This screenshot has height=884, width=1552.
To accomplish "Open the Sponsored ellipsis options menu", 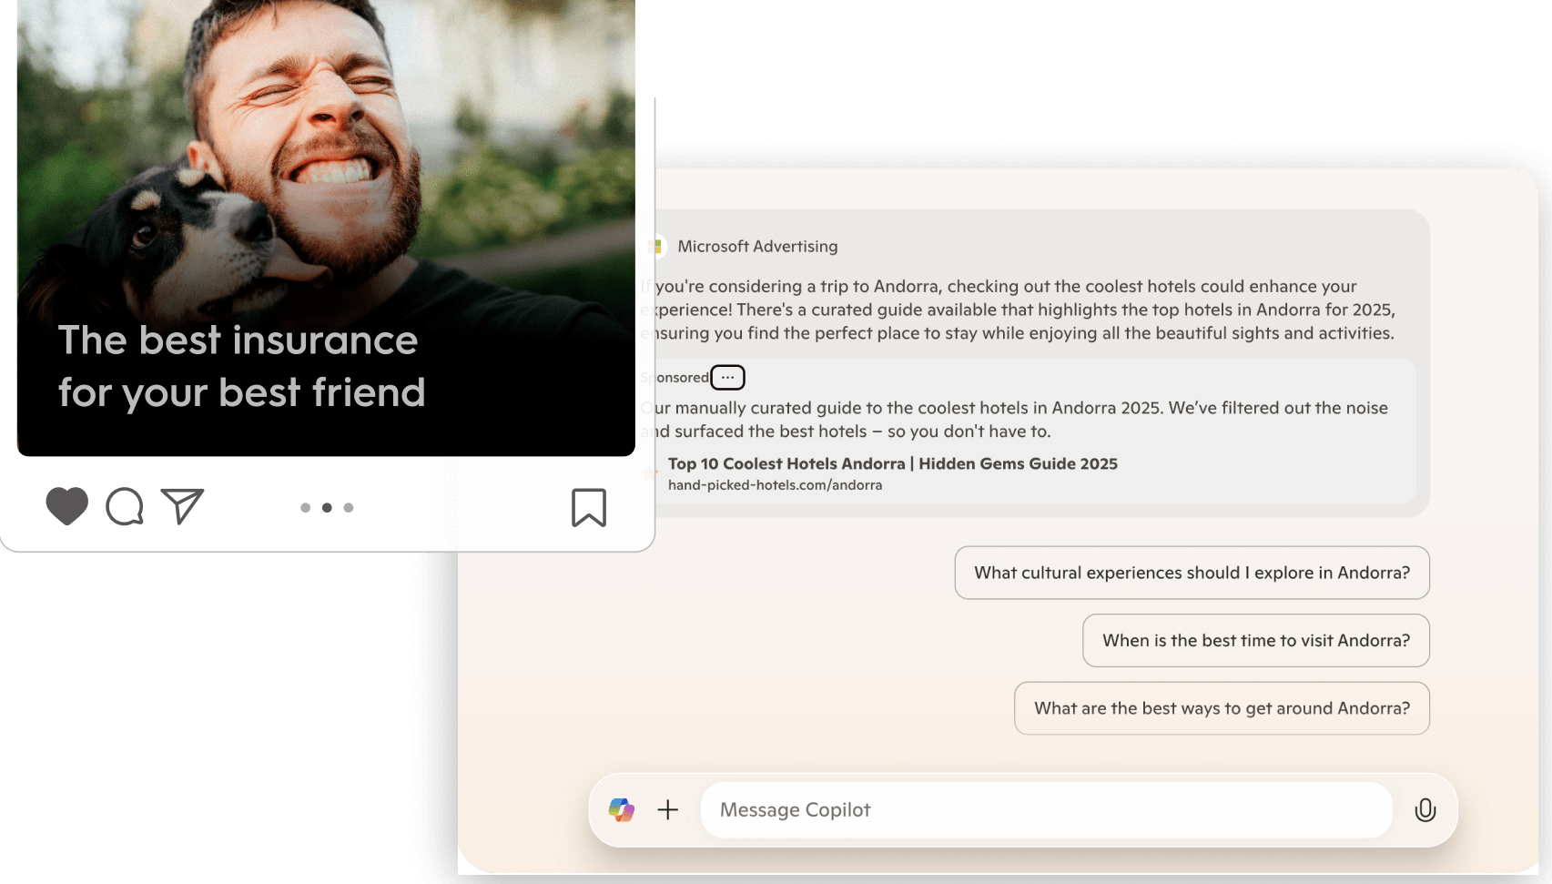I will coord(727,377).
